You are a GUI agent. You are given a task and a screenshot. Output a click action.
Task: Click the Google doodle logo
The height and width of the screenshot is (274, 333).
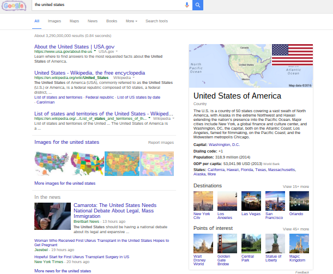click(x=14, y=5)
